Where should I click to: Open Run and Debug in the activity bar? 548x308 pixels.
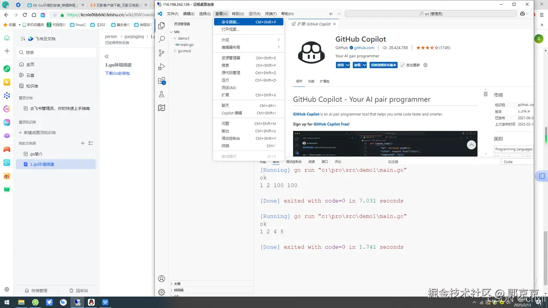click(x=161, y=67)
